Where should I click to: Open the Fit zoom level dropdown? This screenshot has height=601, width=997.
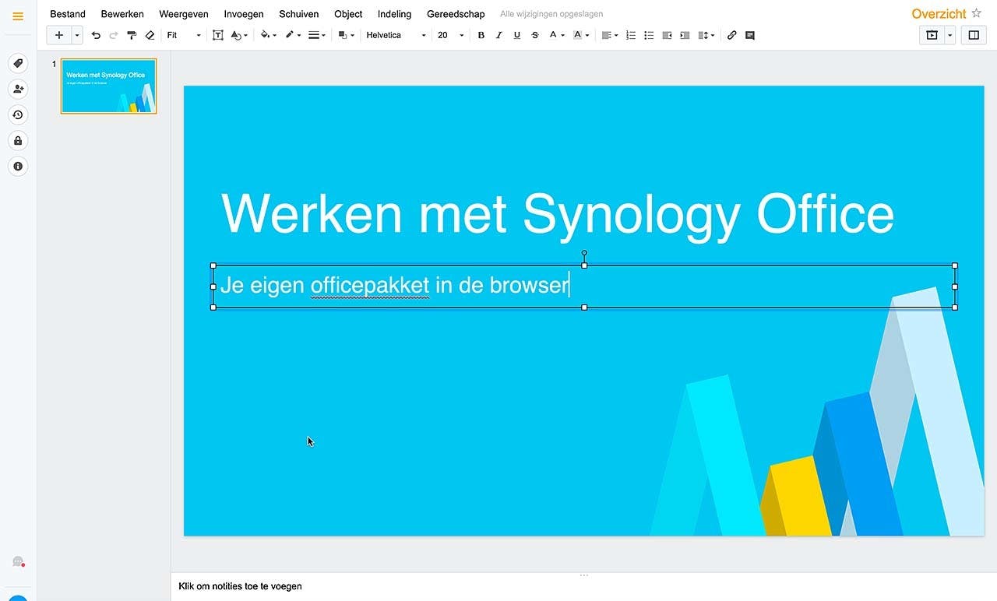point(184,35)
